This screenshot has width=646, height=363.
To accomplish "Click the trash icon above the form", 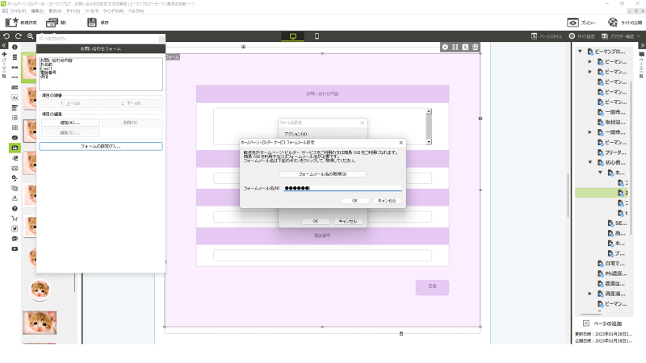I will click(x=476, y=47).
